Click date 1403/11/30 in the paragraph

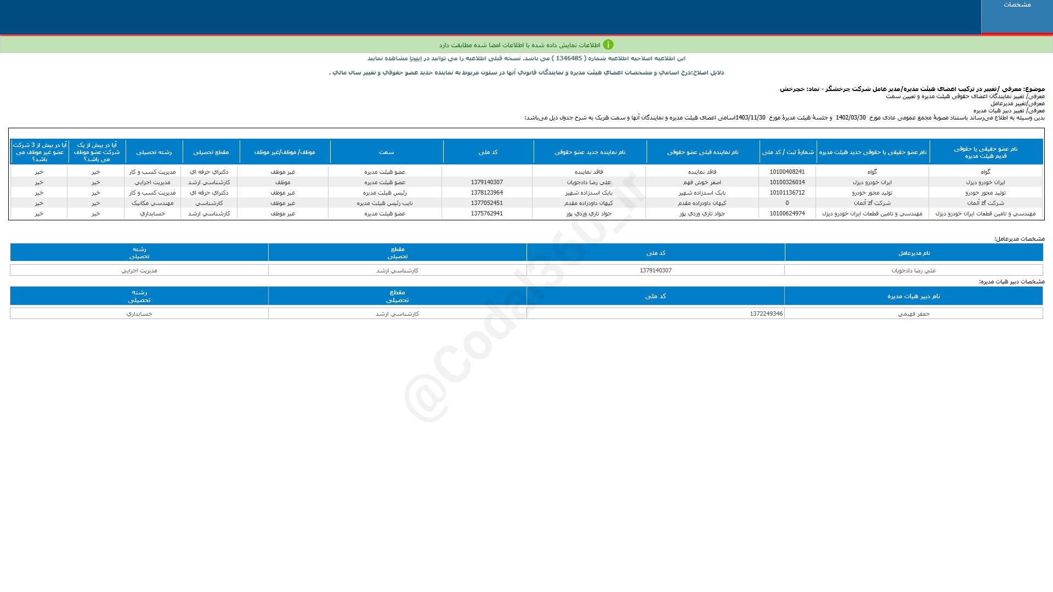pyautogui.click(x=750, y=118)
